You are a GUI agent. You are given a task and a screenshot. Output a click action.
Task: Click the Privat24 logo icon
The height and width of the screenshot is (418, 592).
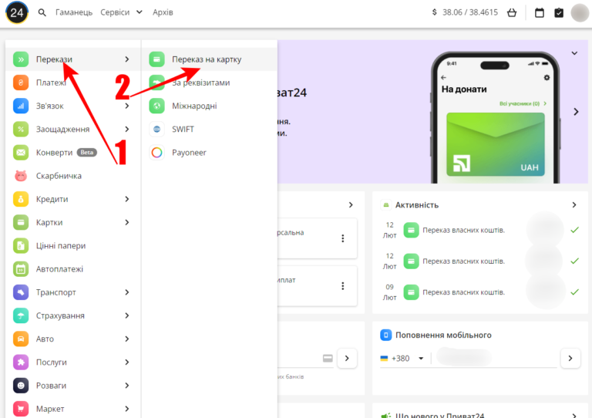17,12
